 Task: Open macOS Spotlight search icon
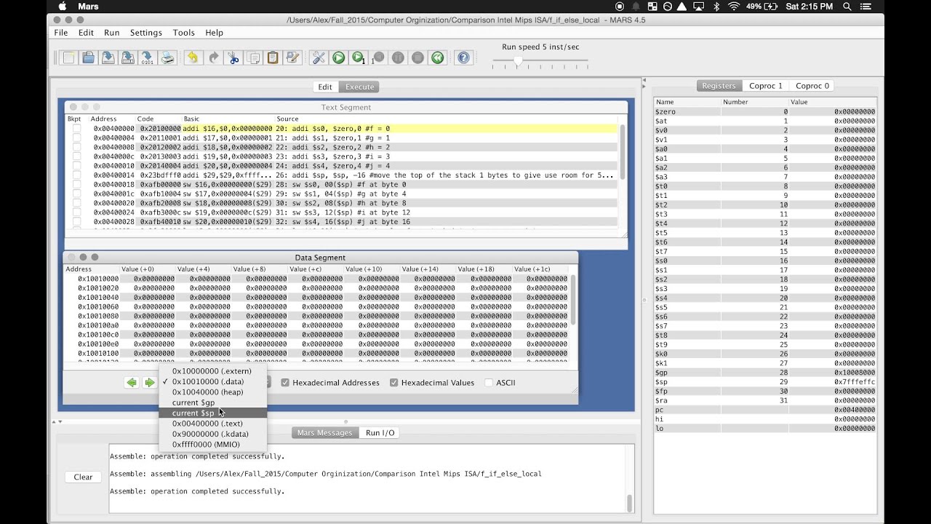pos(847,7)
